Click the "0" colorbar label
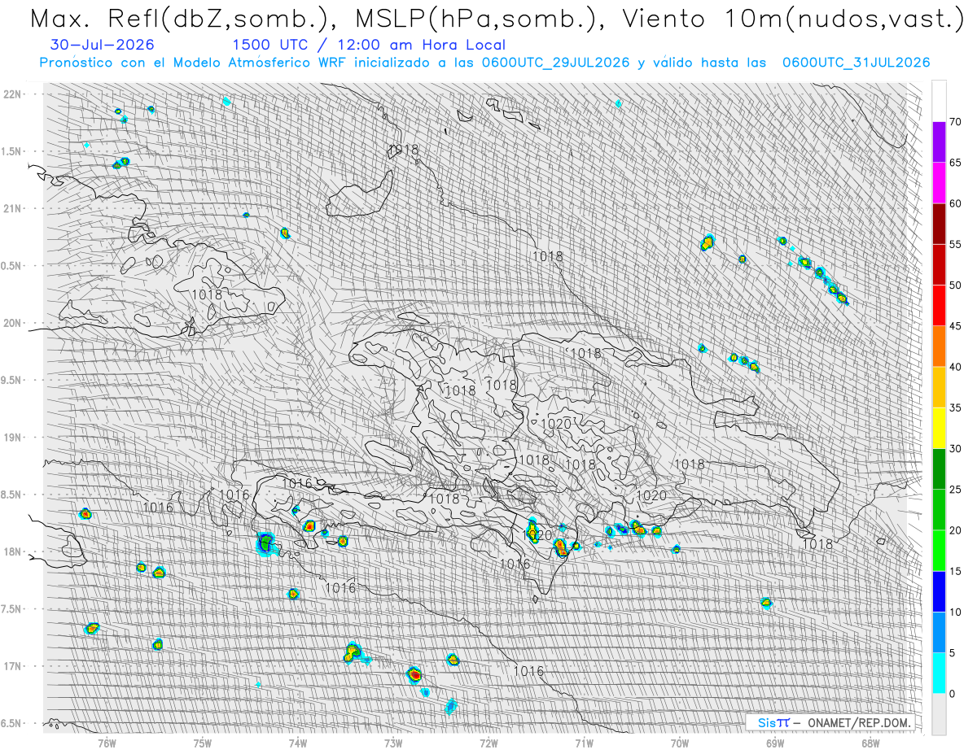Screen dimensions: 977x754 tap(952, 693)
